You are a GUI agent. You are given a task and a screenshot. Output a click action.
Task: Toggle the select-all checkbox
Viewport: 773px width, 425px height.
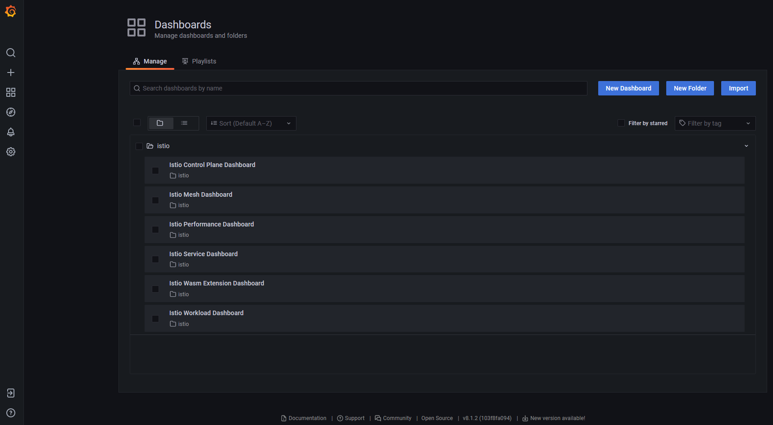coord(137,122)
